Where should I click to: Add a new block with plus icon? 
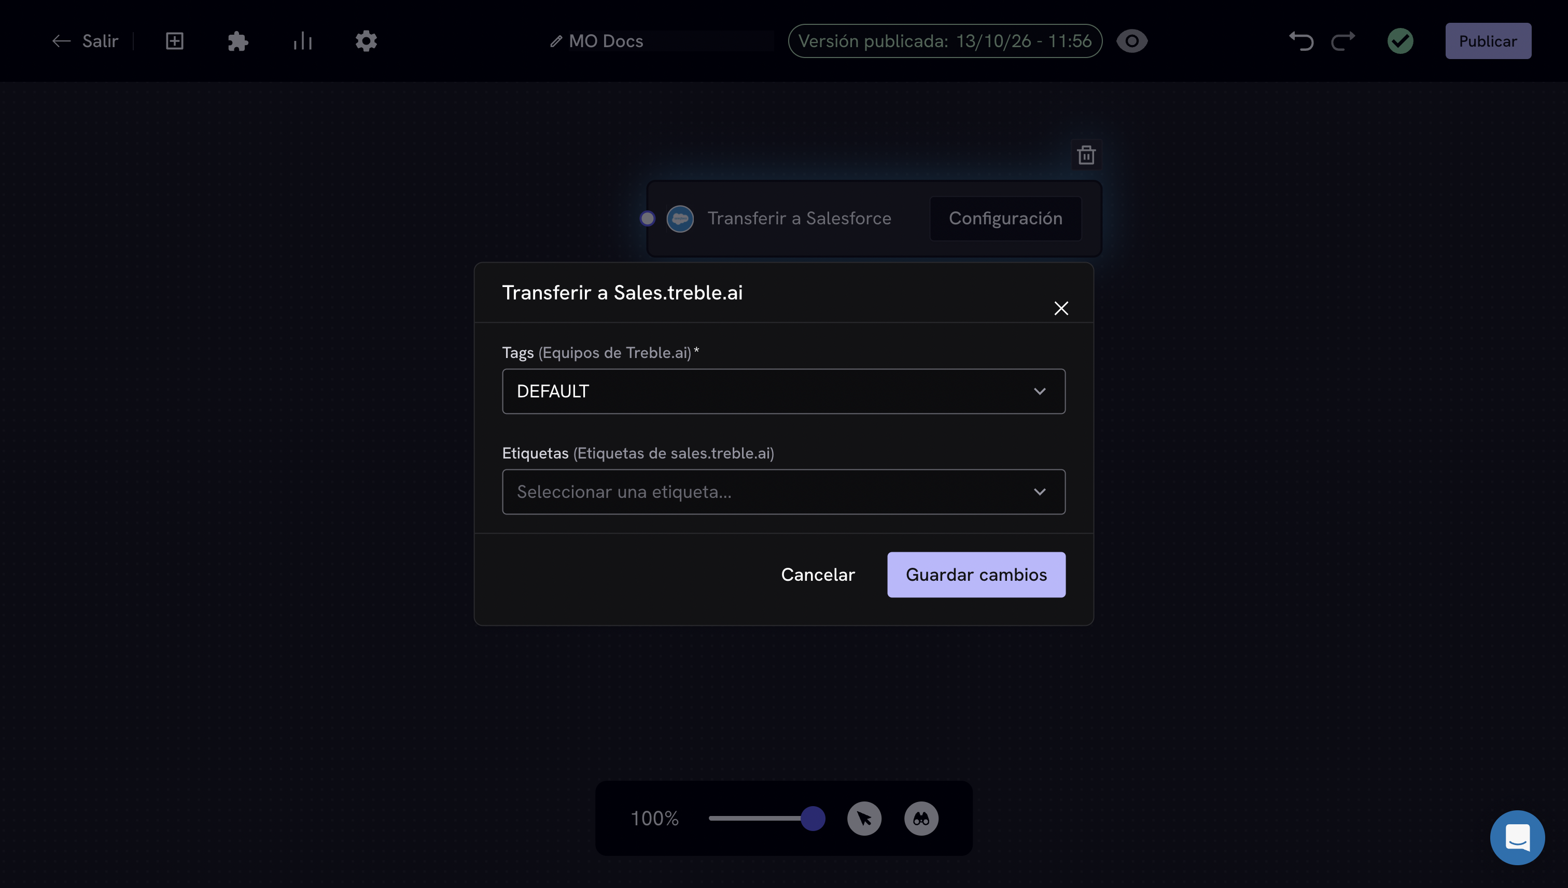[175, 41]
